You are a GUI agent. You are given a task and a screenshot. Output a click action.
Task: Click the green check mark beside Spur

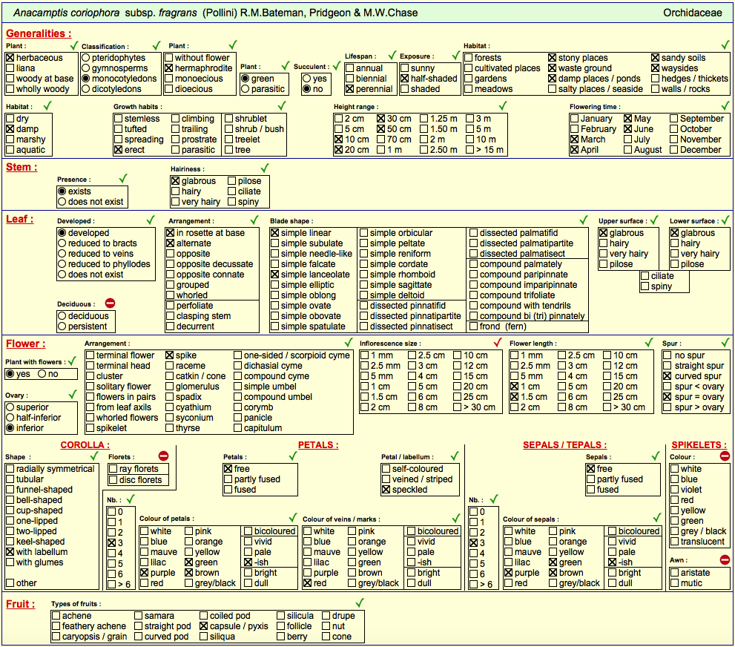[725, 343]
